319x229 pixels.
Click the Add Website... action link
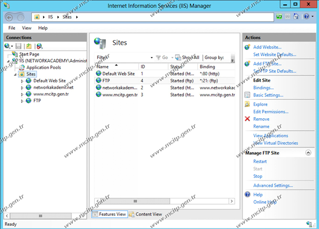[267, 47]
